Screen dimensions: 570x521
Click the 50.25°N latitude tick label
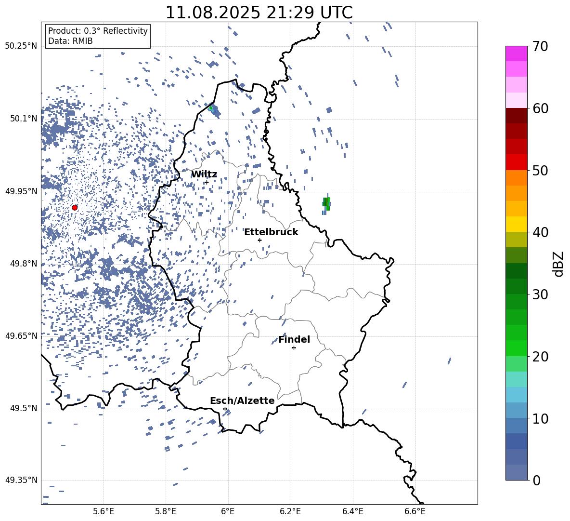coord(21,46)
